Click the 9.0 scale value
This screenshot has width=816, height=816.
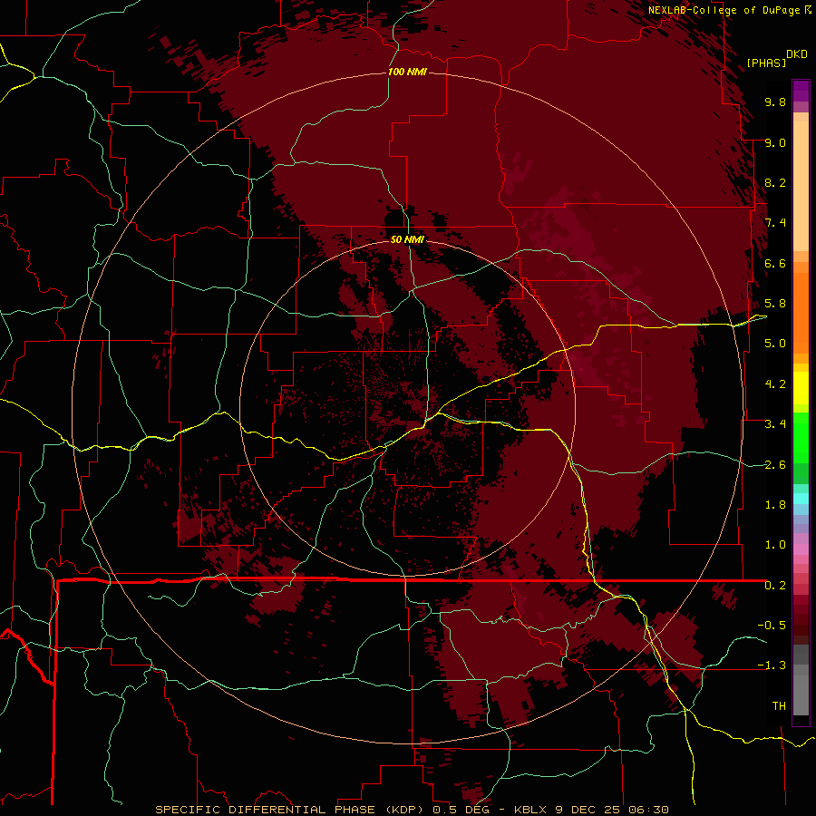pyautogui.click(x=775, y=142)
